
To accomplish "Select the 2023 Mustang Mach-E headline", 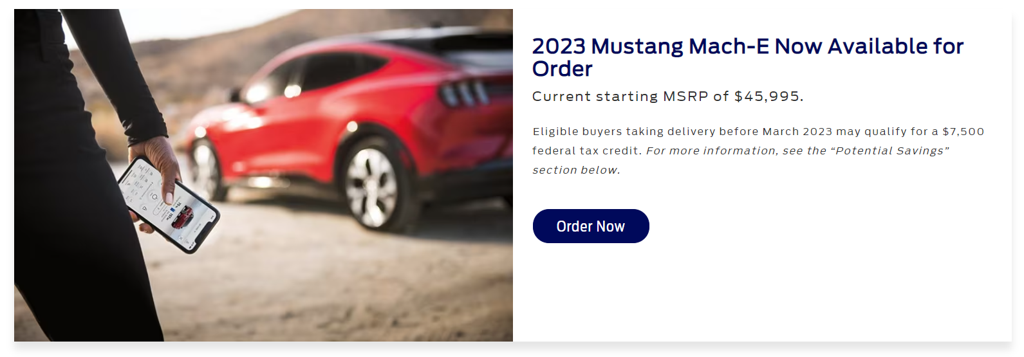I will point(748,57).
